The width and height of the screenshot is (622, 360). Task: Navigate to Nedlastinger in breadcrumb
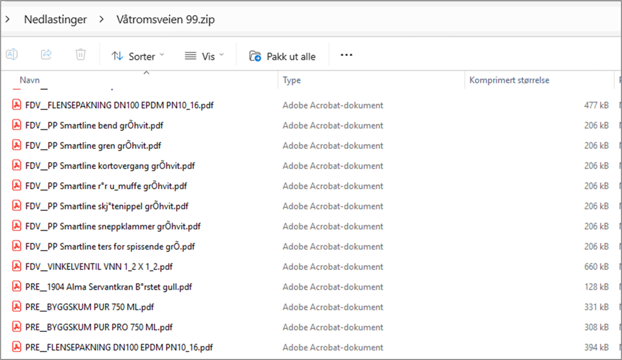click(x=55, y=19)
